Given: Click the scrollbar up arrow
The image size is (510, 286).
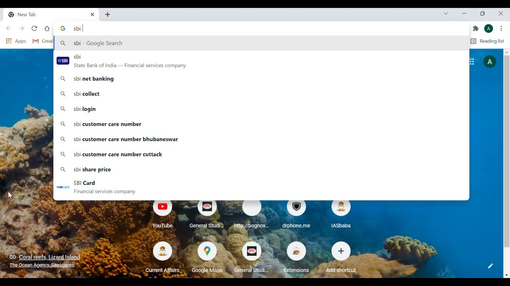Looking at the screenshot, I should click(x=507, y=52).
